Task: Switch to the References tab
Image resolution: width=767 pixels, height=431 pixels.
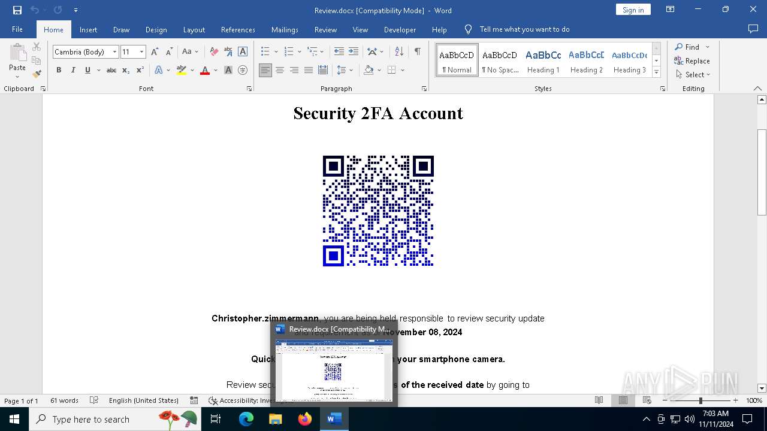Action: coord(238,29)
